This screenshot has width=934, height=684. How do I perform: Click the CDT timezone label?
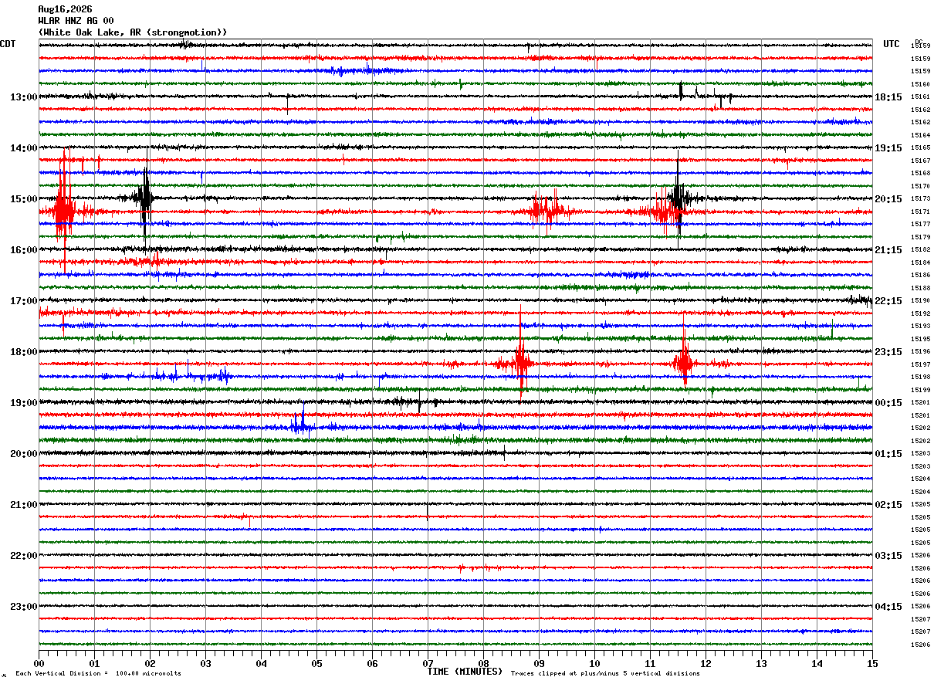8,44
